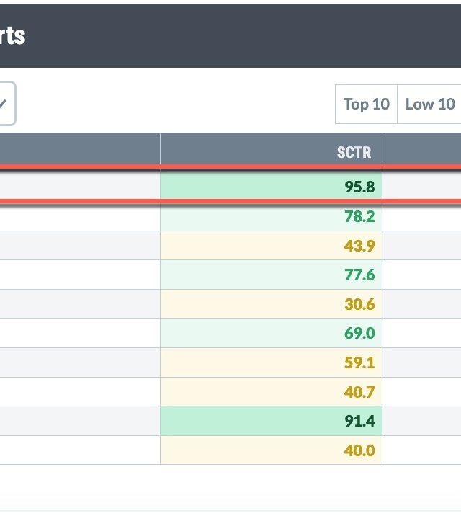Select the 77.6 SCTR cell
Viewport: 461px width, 516px height.
(x=359, y=275)
